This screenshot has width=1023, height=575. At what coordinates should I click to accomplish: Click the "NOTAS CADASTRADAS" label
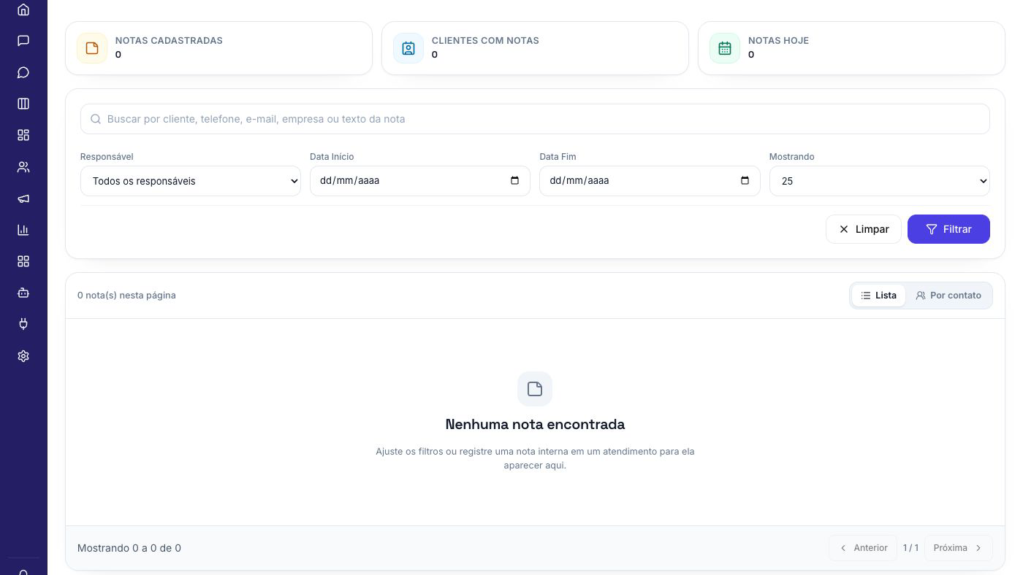tap(169, 41)
